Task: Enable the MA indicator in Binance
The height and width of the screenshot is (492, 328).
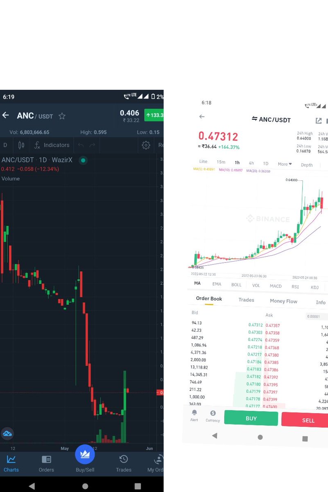Action: tap(197, 283)
